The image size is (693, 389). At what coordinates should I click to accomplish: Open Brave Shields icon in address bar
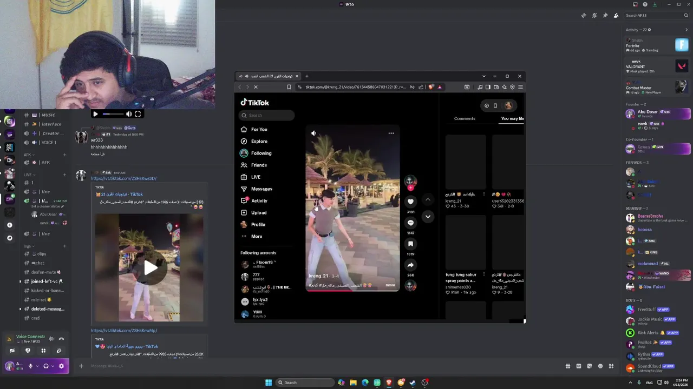(x=431, y=87)
